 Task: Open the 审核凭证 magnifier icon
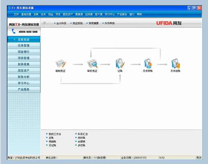click(92, 63)
